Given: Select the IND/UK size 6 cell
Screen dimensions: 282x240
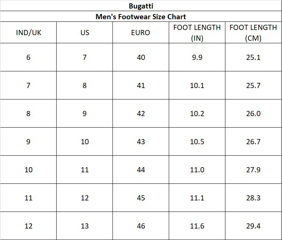Looking at the screenshot, I should pyautogui.click(x=28, y=57).
